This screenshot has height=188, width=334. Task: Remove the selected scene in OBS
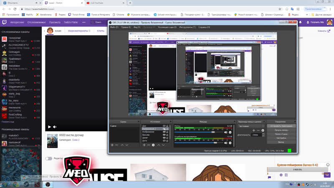pyautogui.click(x=117, y=145)
